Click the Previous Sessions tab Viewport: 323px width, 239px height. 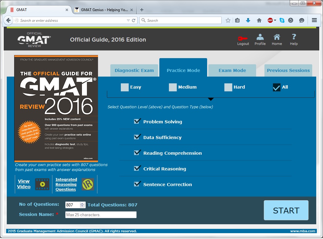coord(288,70)
